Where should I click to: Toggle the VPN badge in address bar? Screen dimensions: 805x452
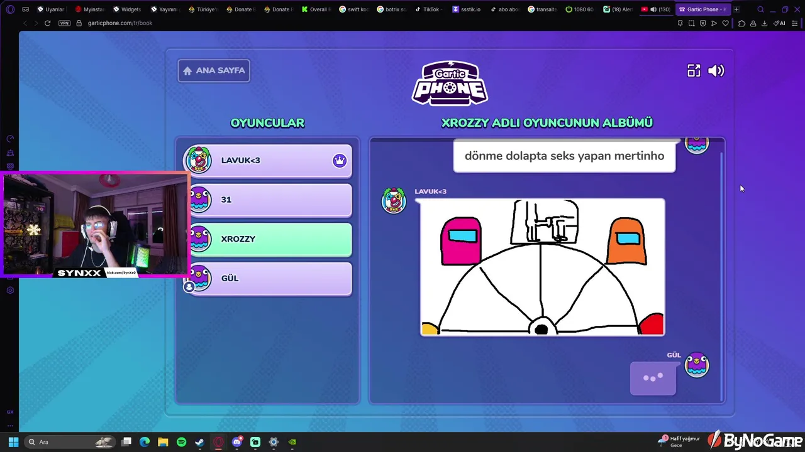click(64, 23)
